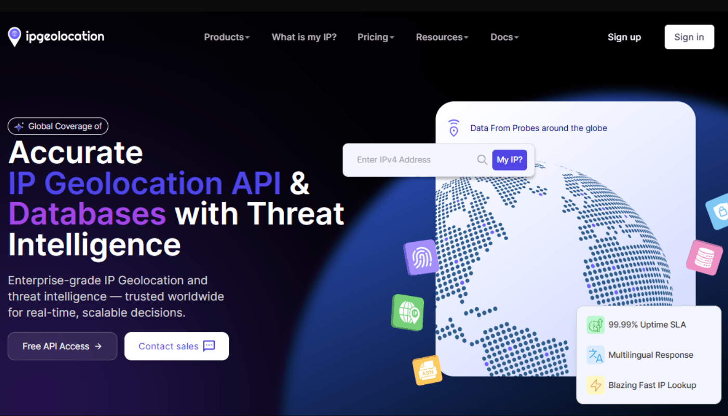Expand the Pricing dropdown menu
The height and width of the screenshot is (416, 728).
coord(376,37)
